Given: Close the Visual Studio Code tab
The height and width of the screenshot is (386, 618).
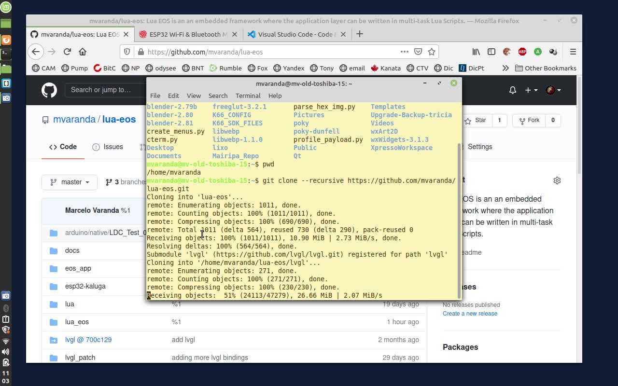Looking at the screenshot, I should pyautogui.click(x=343, y=34).
